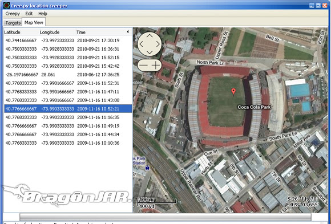This screenshot has height=224, width=331.
Task: Click the Ove St street label
Action: pos(211,152)
